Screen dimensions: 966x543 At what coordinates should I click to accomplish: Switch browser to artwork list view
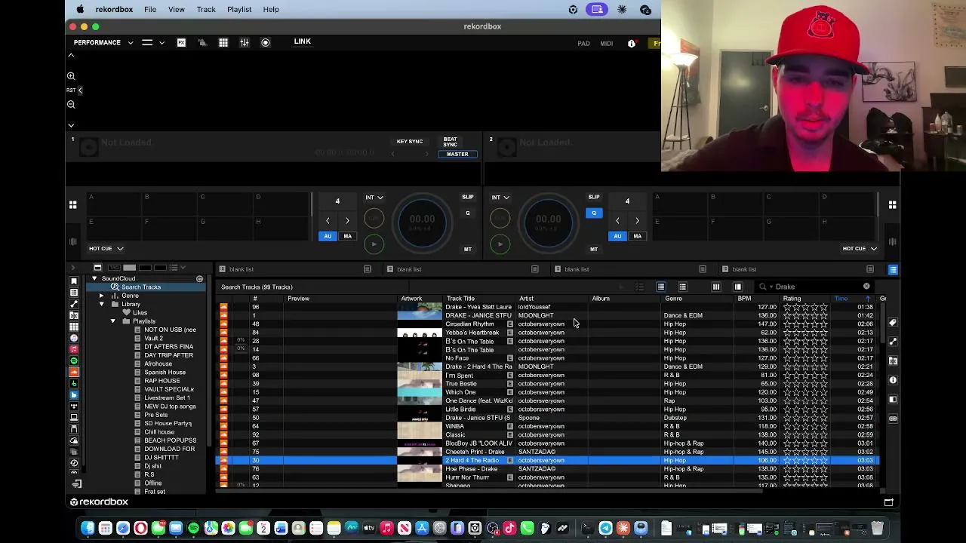coord(682,287)
